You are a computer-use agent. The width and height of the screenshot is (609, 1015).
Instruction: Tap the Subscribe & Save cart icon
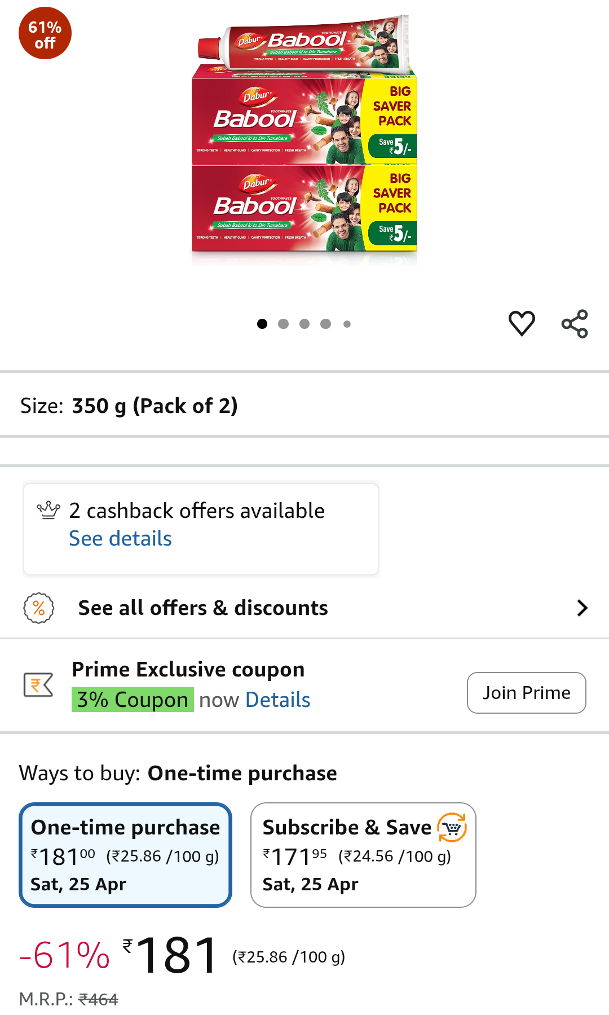[452, 827]
